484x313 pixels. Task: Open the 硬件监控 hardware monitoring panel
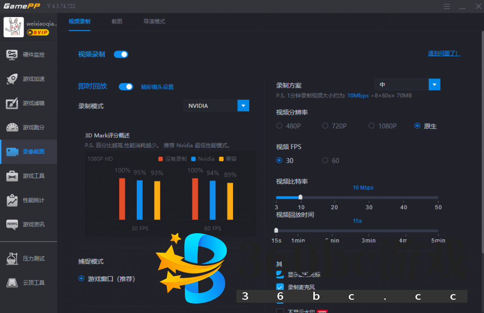coord(28,54)
